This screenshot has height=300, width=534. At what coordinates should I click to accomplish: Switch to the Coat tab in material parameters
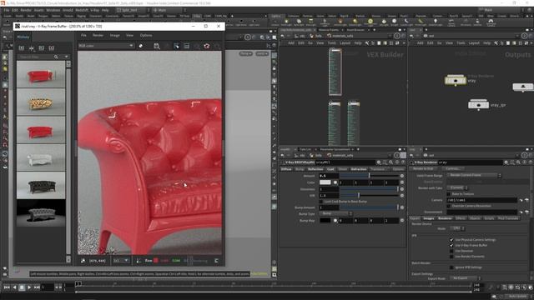(x=330, y=169)
